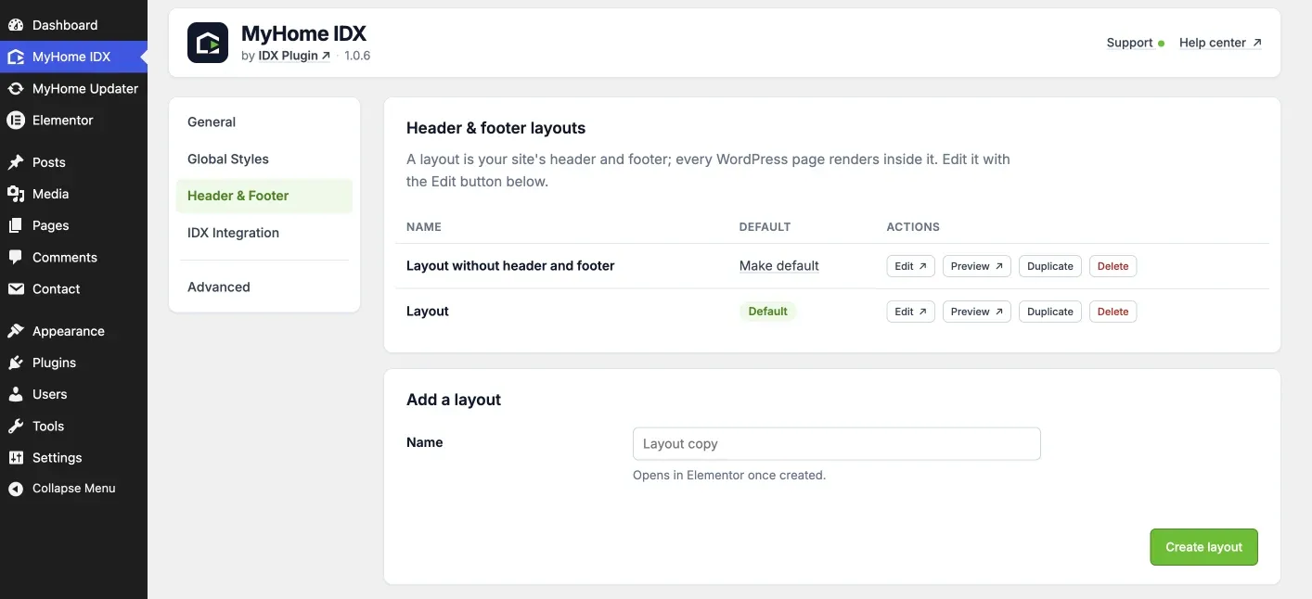Duplicate the default 'Layout' row
The width and height of the screenshot is (1312, 599).
click(x=1050, y=312)
